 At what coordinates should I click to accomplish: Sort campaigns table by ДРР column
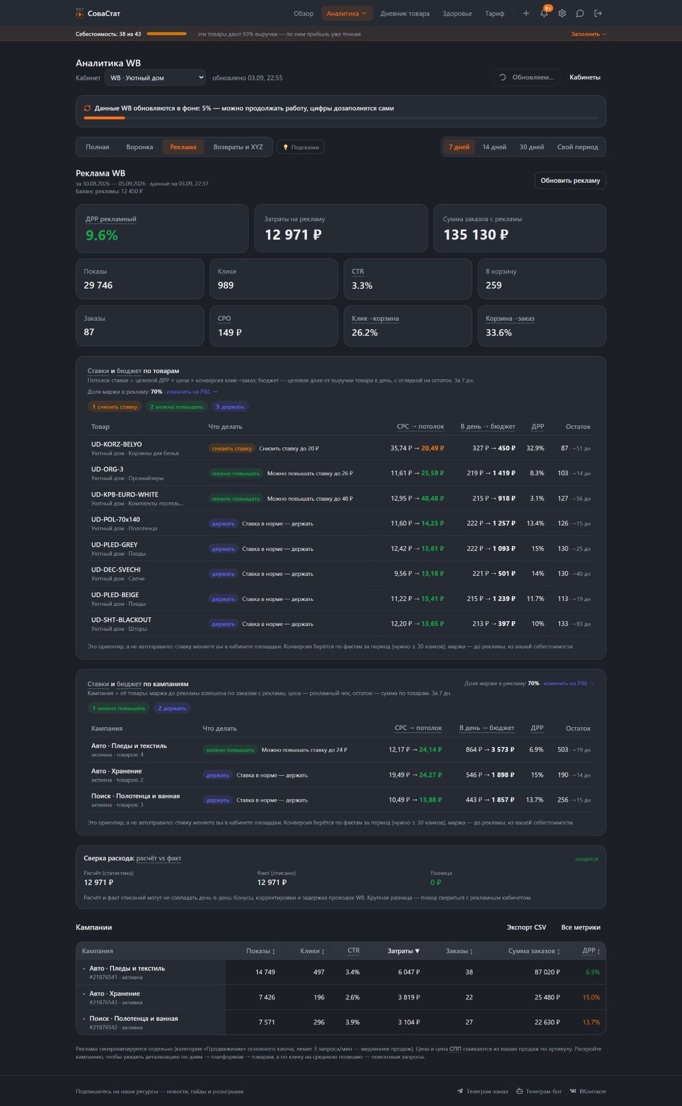coord(591,951)
